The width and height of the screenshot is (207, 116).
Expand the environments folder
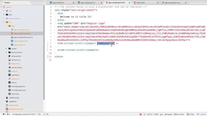[x=6, y=52]
